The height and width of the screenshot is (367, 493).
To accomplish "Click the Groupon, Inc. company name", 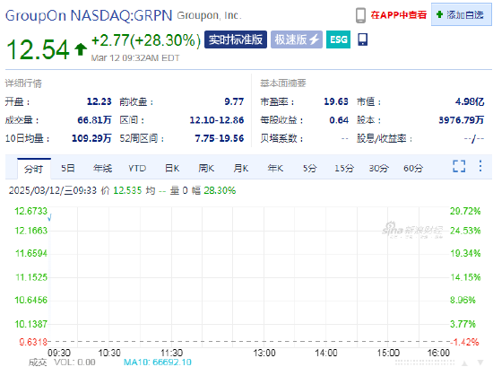I will pos(209,15).
